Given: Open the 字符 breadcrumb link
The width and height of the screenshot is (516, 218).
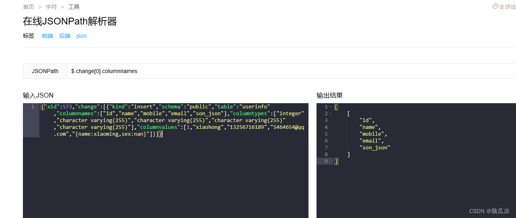Looking at the screenshot, I should (x=51, y=7).
